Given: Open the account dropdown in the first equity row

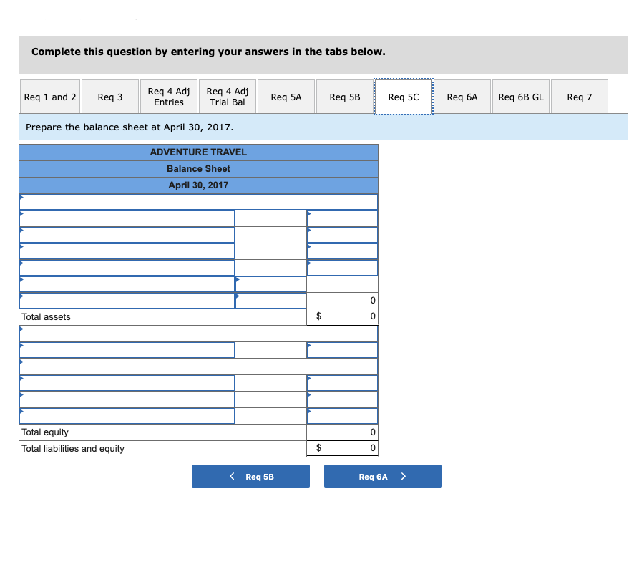Looking at the screenshot, I should (x=21, y=378).
